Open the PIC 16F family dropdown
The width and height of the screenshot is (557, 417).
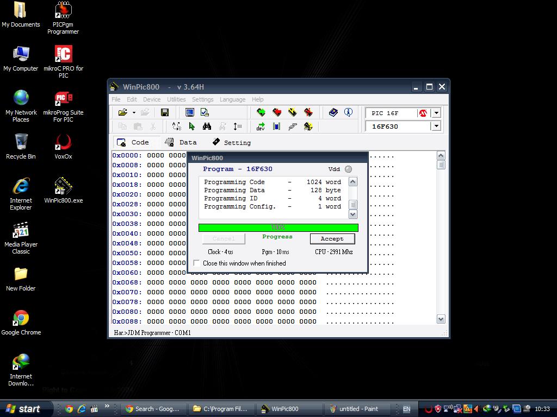click(x=436, y=113)
